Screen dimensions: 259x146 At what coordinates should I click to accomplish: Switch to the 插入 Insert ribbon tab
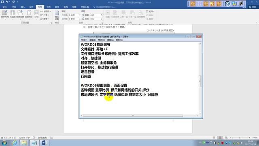tap(23, 7)
